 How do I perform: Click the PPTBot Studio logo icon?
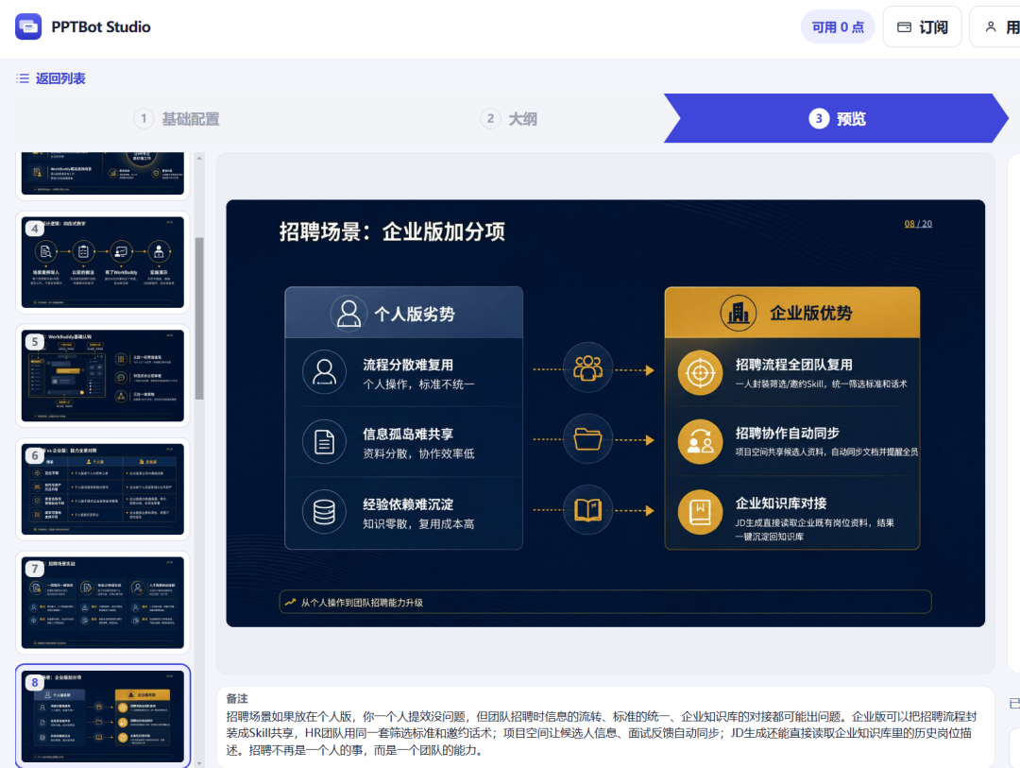[28, 26]
